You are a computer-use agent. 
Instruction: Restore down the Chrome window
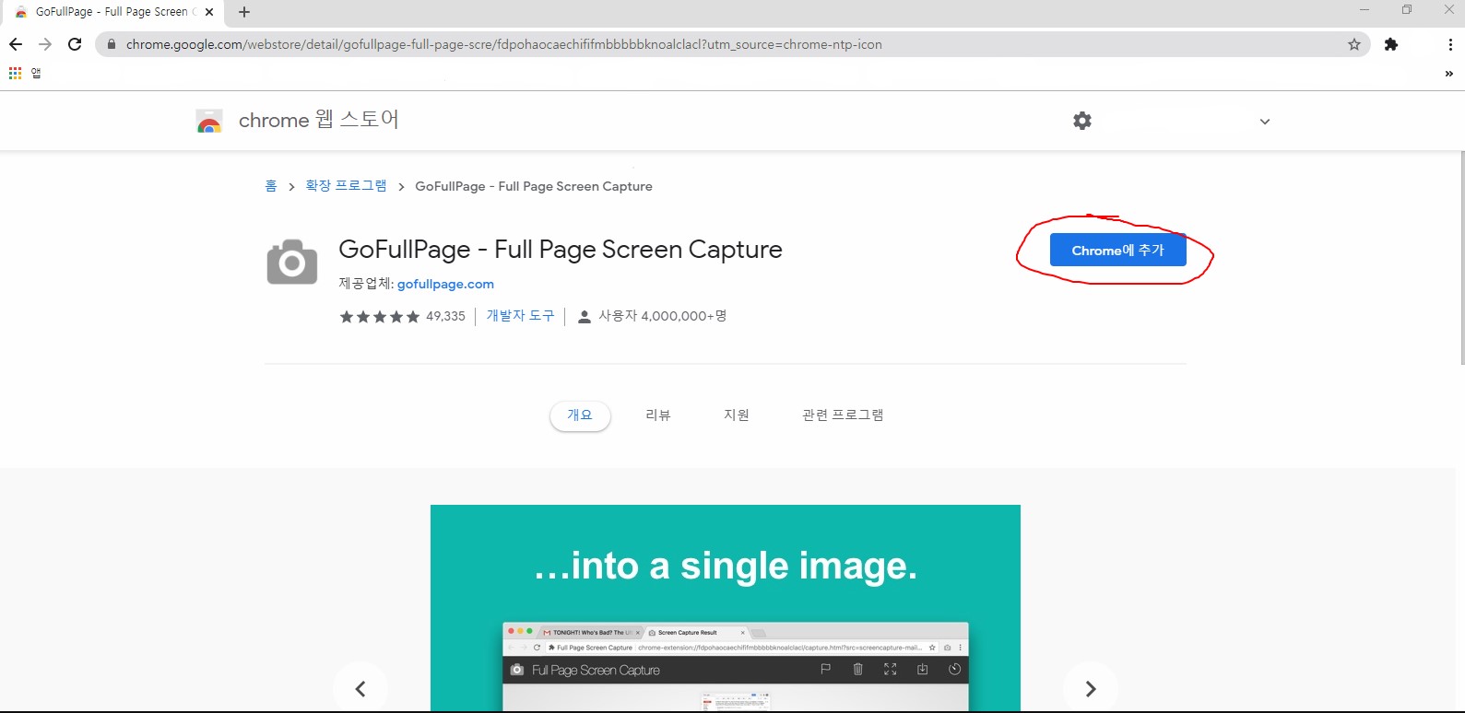pyautogui.click(x=1407, y=10)
